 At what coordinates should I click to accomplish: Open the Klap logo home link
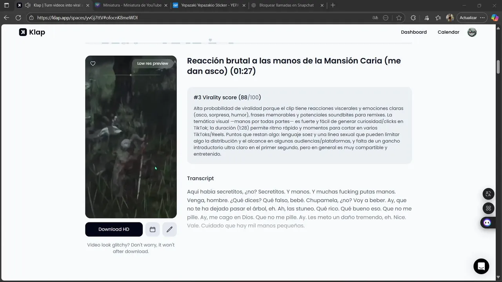[x=32, y=32]
